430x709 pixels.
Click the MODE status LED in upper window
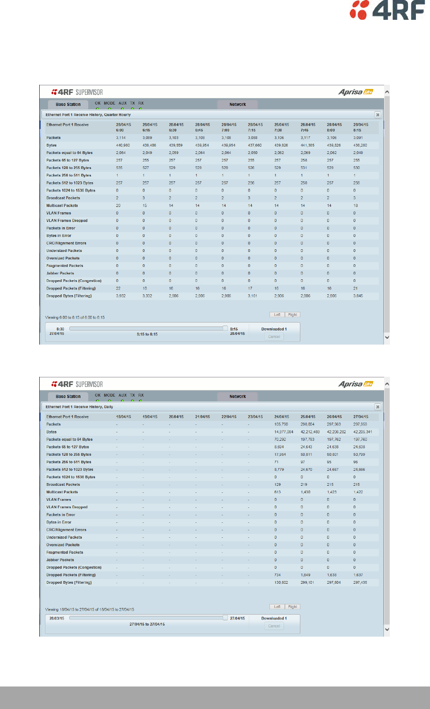(x=109, y=108)
